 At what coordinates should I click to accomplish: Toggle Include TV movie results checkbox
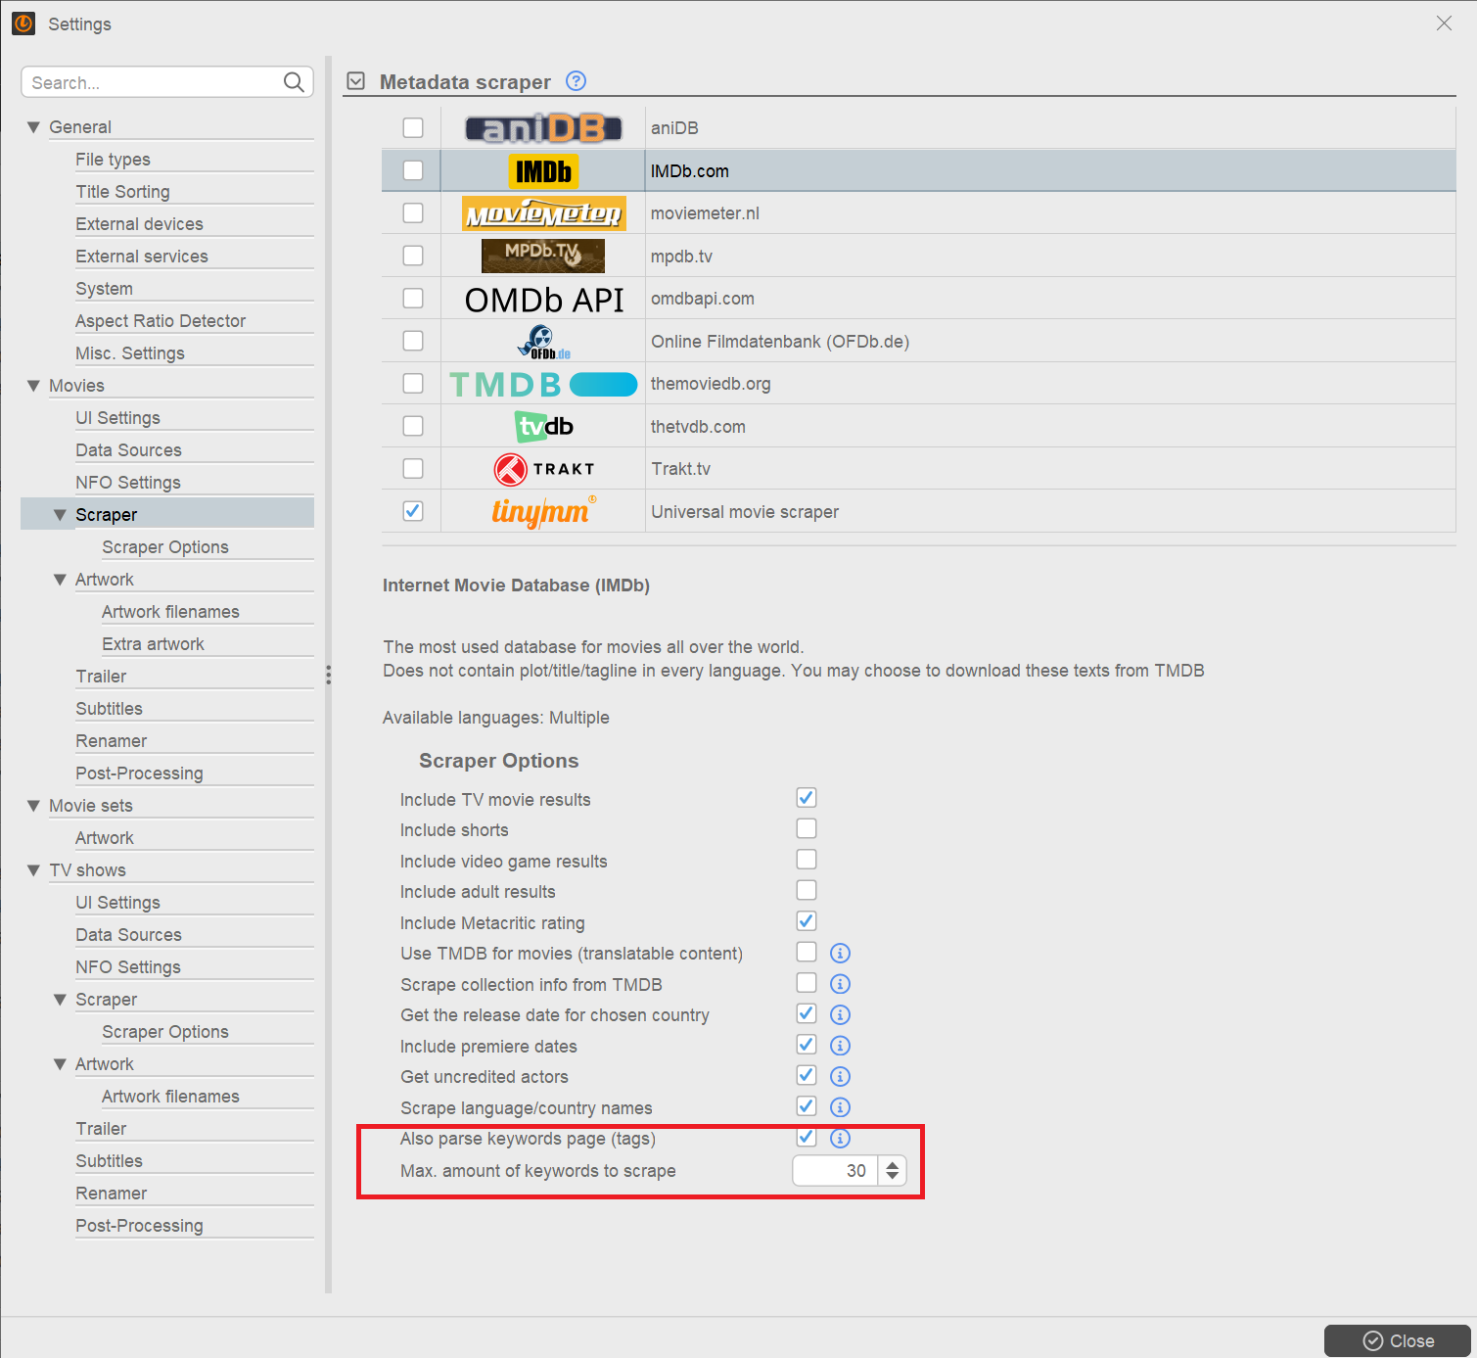pyautogui.click(x=807, y=798)
